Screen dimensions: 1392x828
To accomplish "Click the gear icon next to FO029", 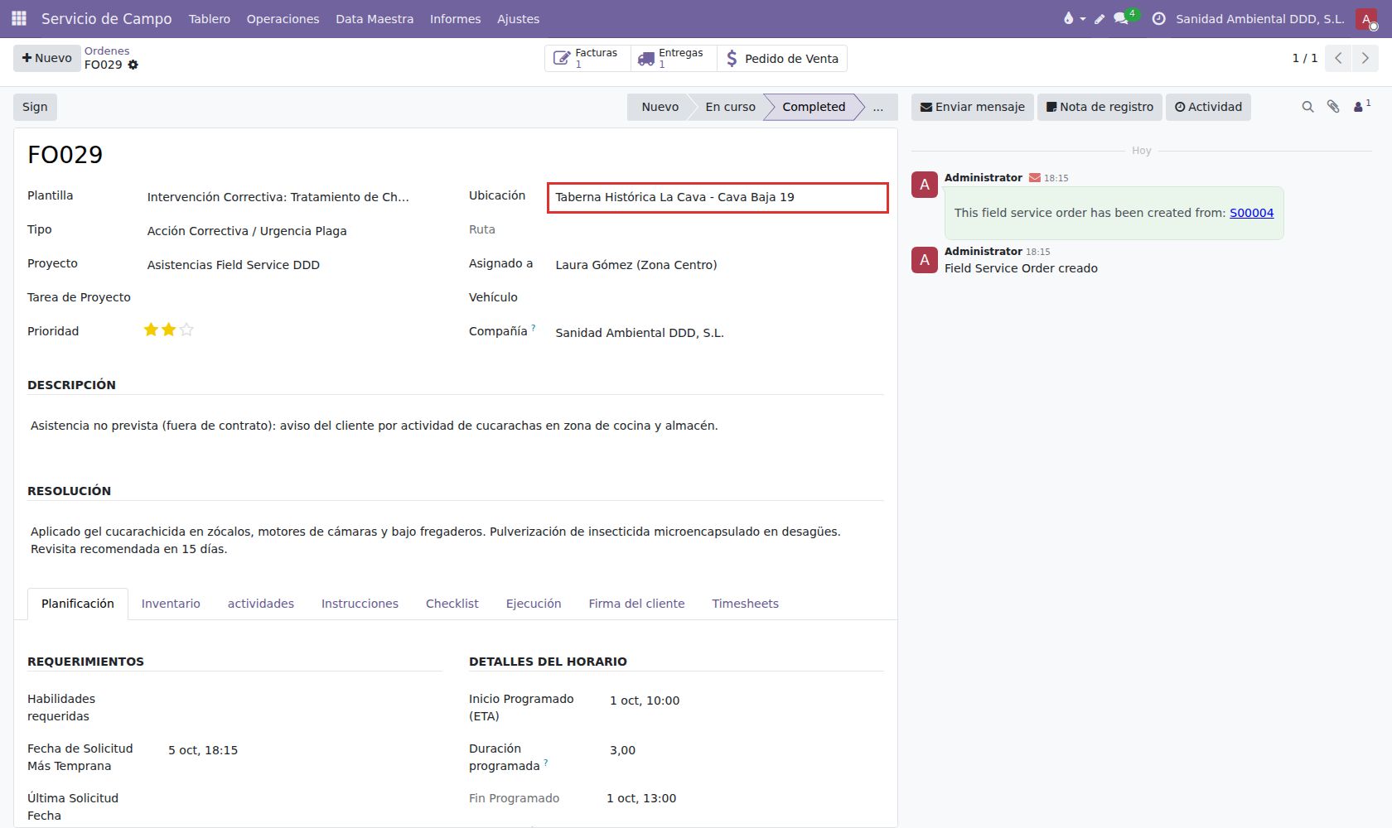I will [x=133, y=65].
